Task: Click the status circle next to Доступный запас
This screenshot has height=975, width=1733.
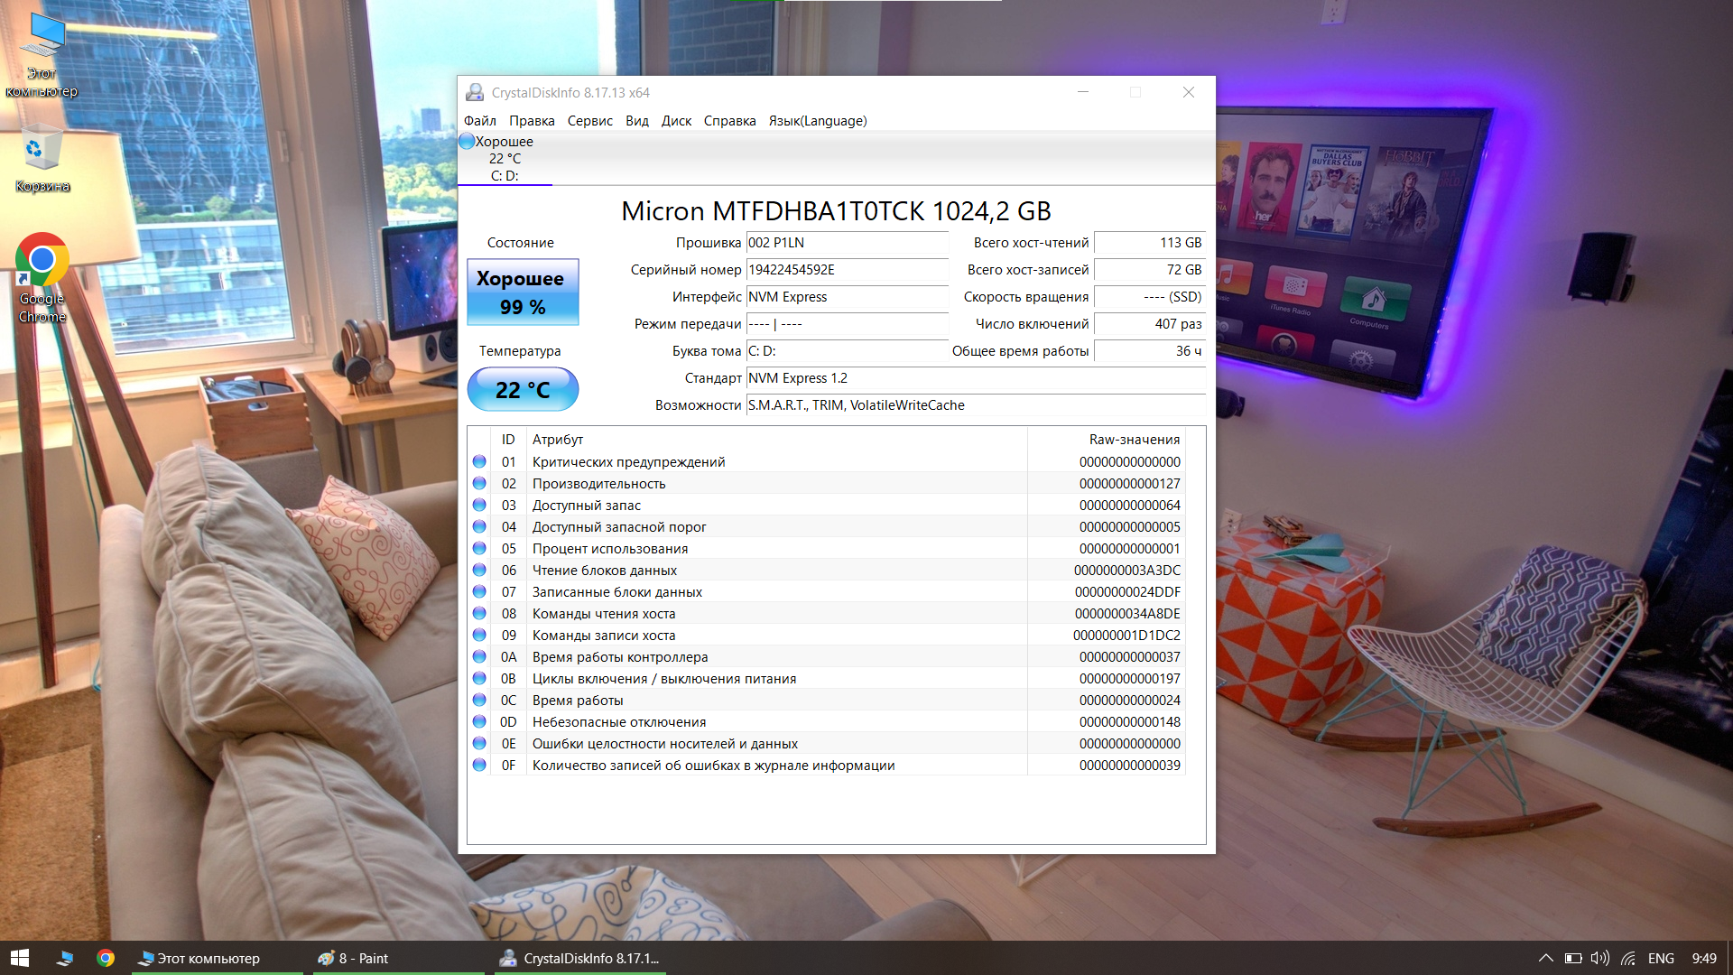Action: 479,505
